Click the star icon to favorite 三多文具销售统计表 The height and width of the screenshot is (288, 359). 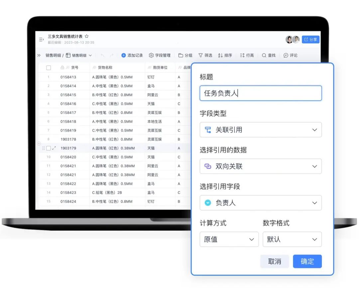coord(87,37)
